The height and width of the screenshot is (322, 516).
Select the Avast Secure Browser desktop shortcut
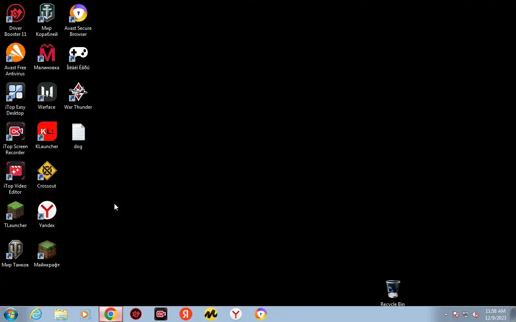click(x=78, y=20)
